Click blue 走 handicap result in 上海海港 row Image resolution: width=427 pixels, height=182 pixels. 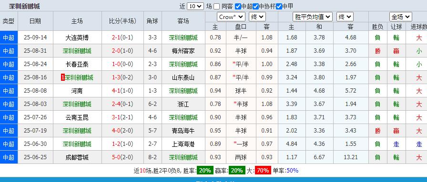396,144
